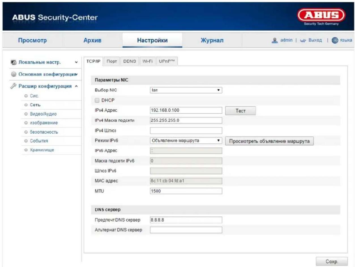Select изображение in the sidebar

(x=44, y=123)
